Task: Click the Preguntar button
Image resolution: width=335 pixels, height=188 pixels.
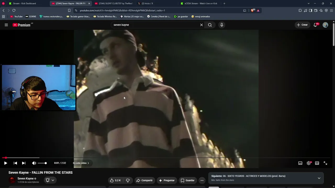Action: 167,180
